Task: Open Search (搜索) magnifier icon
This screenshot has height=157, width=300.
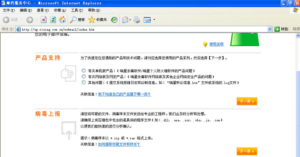Action: click(x=73, y=19)
